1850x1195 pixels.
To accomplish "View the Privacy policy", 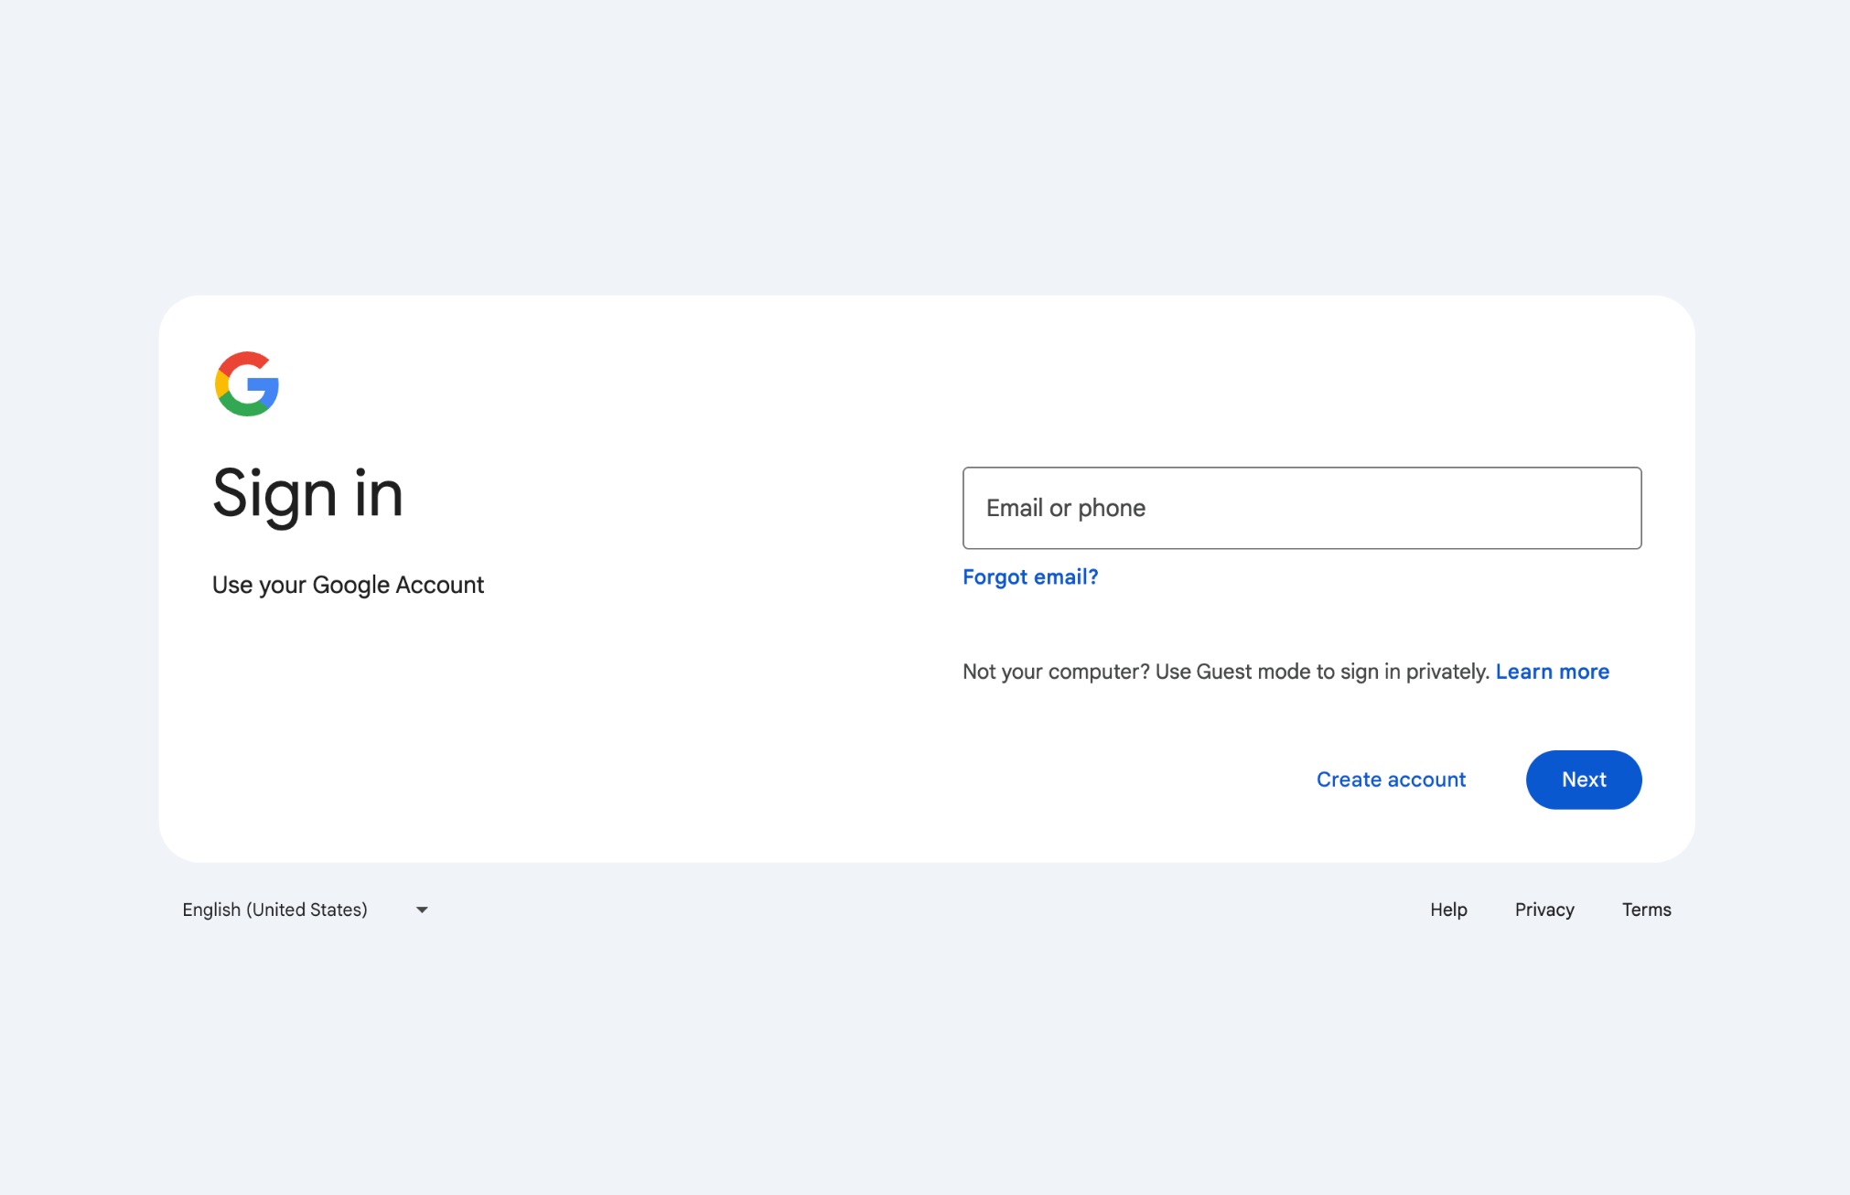I will click(1543, 909).
